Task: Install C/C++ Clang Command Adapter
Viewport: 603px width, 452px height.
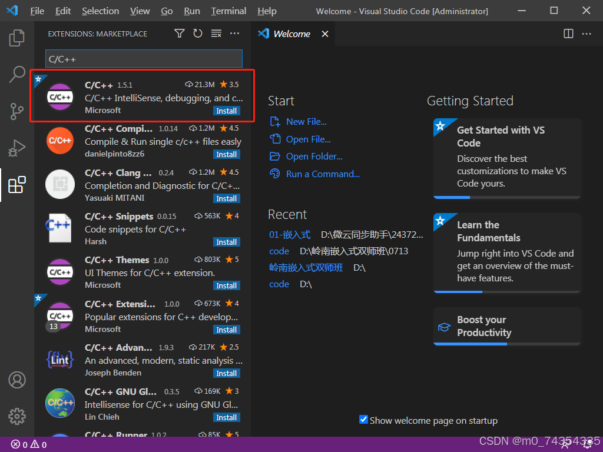Action: pyautogui.click(x=227, y=199)
